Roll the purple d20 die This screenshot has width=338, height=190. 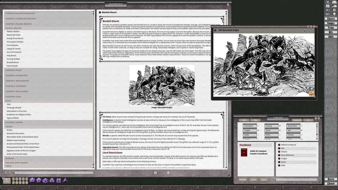32,180
